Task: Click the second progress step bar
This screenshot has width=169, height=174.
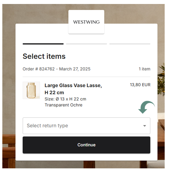Action: pos(86,44)
